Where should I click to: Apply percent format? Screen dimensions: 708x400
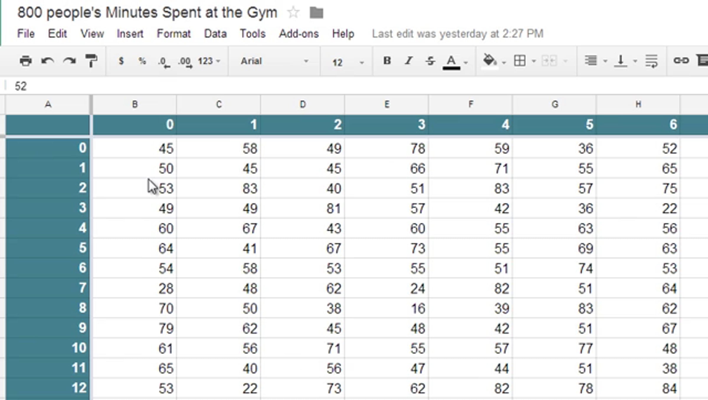coord(142,61)
